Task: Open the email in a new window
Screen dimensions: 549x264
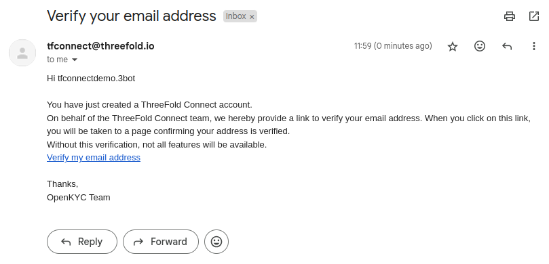Action: click(x=534, y=16)
